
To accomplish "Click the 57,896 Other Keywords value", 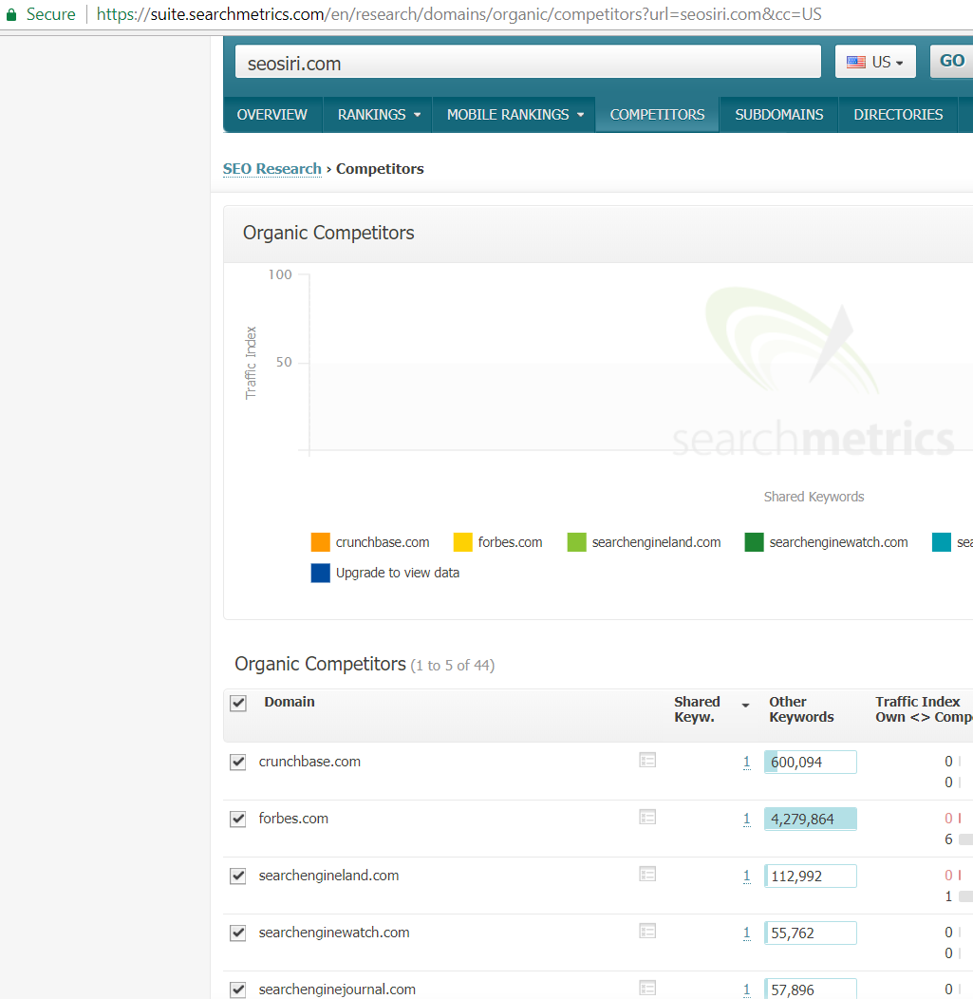I will tap(810, 989).
